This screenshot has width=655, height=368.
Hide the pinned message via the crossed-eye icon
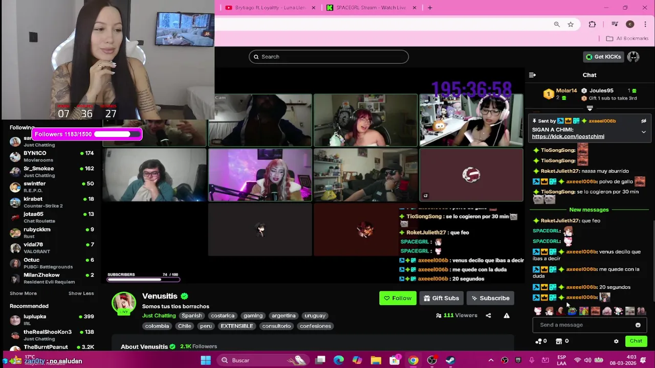pos(644,121)
